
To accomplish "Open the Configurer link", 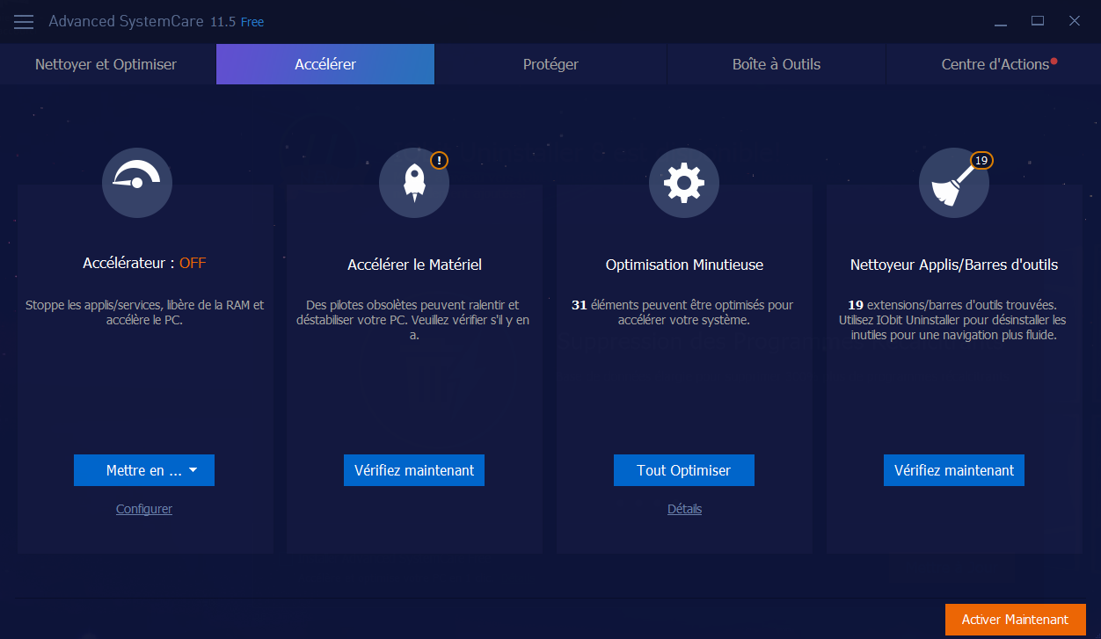I will (x=144, y=509).
